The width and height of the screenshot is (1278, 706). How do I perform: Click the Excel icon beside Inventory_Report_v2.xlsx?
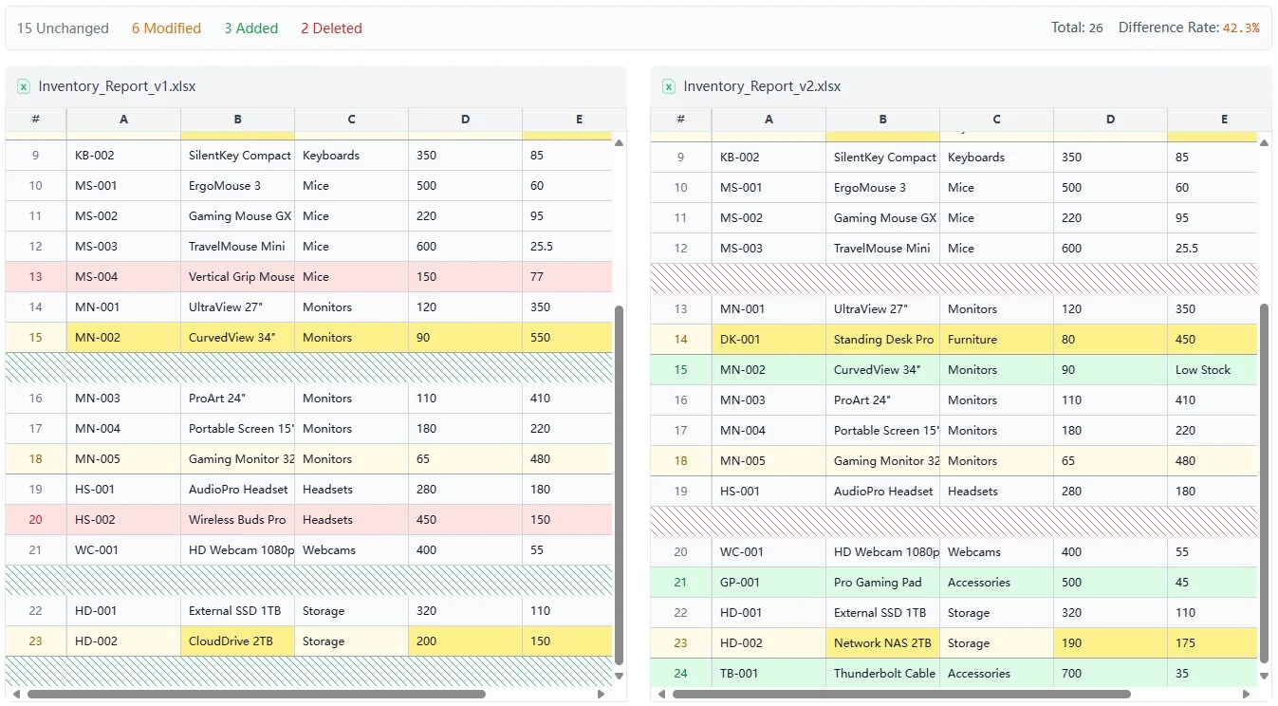(x=669, y=86)
